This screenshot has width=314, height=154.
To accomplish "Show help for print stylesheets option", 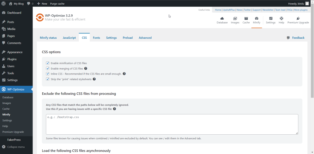I will (94, 79).
